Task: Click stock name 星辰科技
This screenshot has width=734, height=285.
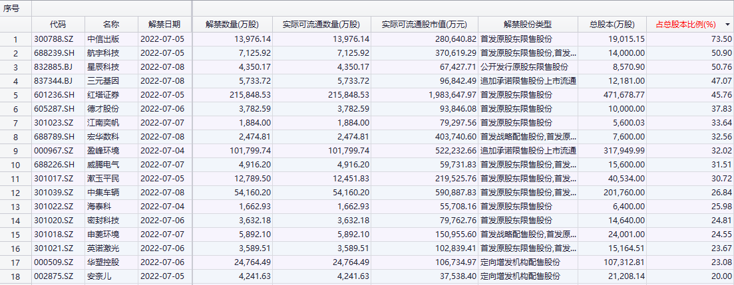Action: [x=103, y=67]
